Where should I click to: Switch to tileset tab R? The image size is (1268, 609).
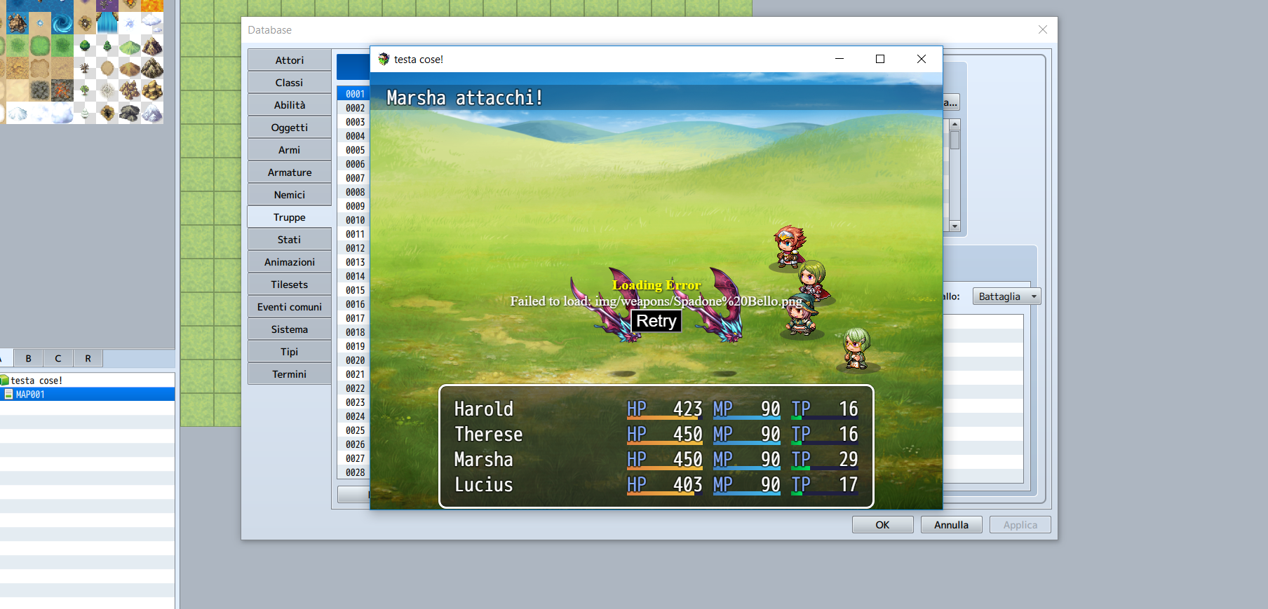click(88, 358)
